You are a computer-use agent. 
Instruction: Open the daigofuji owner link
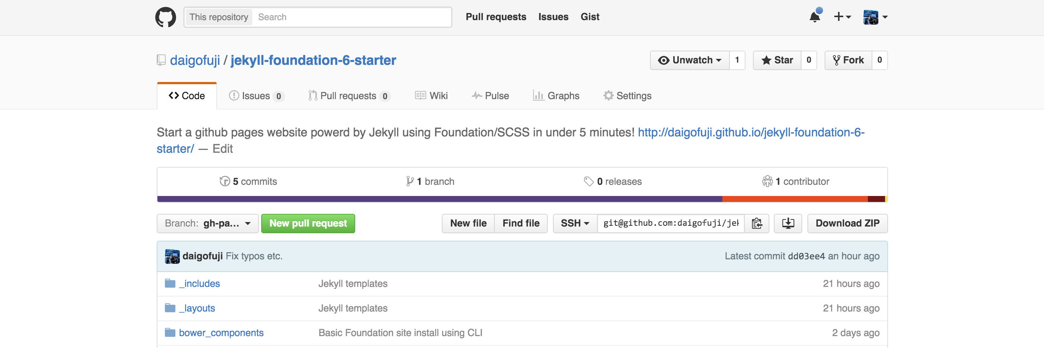(195, 60)
